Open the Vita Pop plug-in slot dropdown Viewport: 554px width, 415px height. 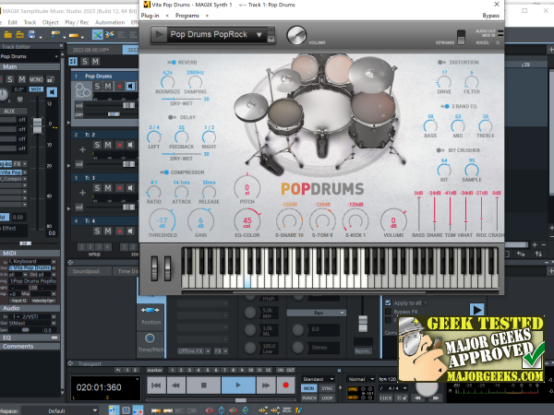25,172
